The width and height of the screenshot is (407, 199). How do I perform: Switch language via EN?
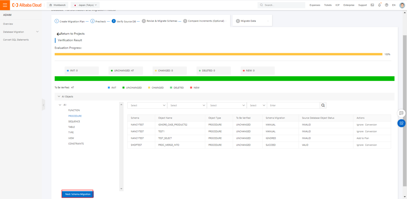click(394, 5)
